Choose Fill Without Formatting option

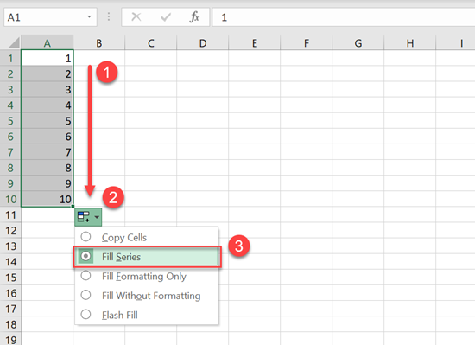147,296
